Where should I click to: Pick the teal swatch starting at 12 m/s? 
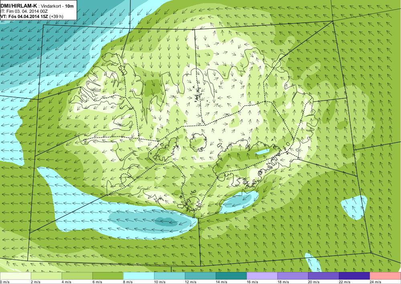[200, 276]
